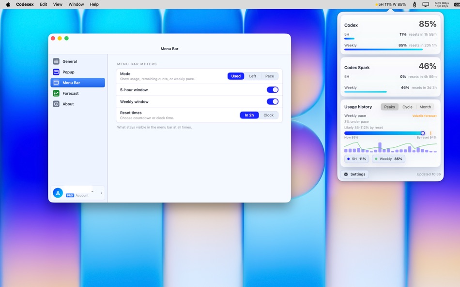Toggle the Weekly 85% legend chip
This screenshot has height=287, width=460.
[x=389, y=159]
